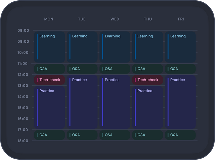Open Friday's Practice session
Viewport: 215px width, 160px height.
[x=180, y=102]
